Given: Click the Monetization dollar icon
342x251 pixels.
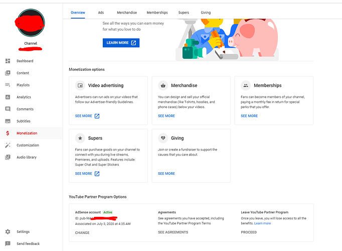Looking at the screenshot, I should (x=8, y=133).
